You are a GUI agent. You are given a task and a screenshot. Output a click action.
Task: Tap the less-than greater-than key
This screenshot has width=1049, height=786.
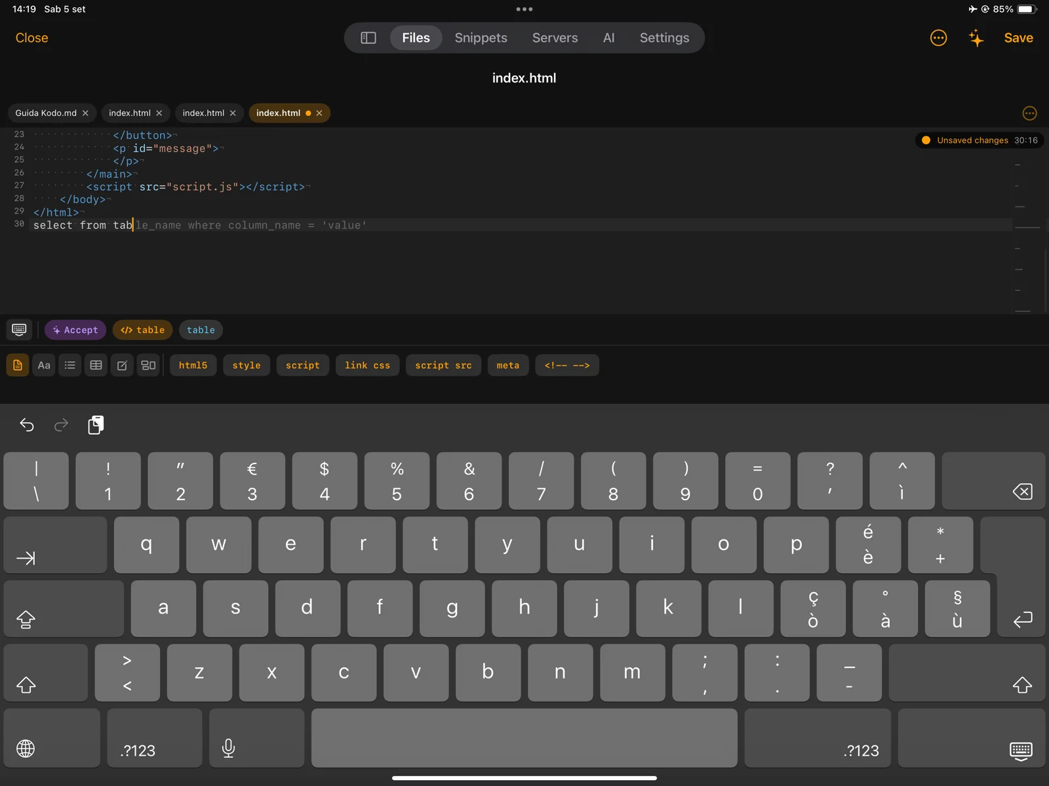127,673
